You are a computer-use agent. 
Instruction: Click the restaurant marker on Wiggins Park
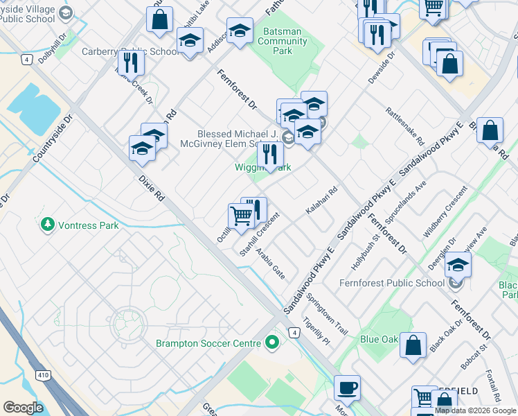[x=270, y=155]
